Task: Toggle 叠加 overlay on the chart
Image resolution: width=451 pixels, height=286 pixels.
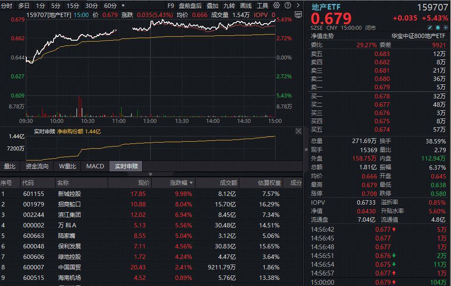Action: click(x=213, y=6)
